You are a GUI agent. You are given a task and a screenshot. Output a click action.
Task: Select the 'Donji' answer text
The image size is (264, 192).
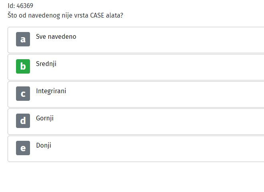pyautogui.click(x=44, y=146)
